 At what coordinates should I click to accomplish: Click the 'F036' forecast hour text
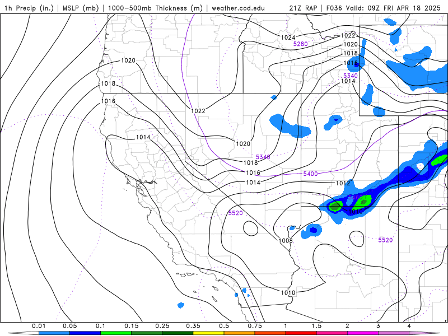[x=334, y=8]
